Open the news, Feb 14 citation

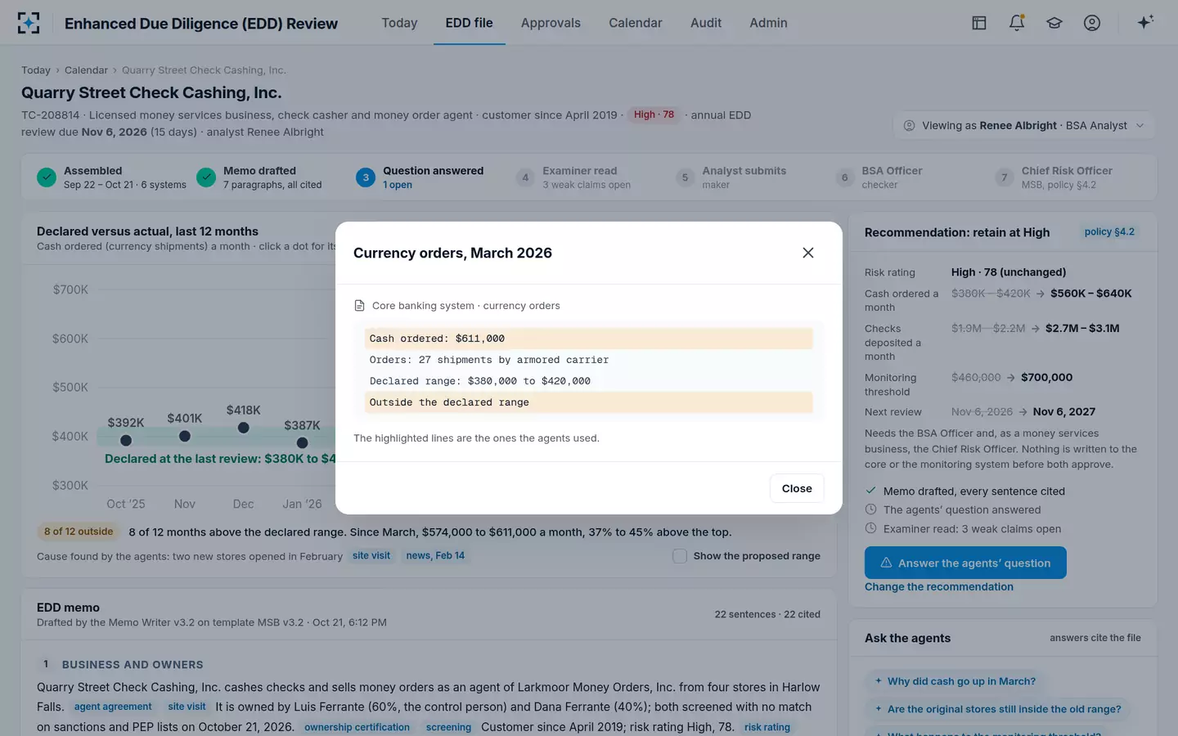[435, 556]
